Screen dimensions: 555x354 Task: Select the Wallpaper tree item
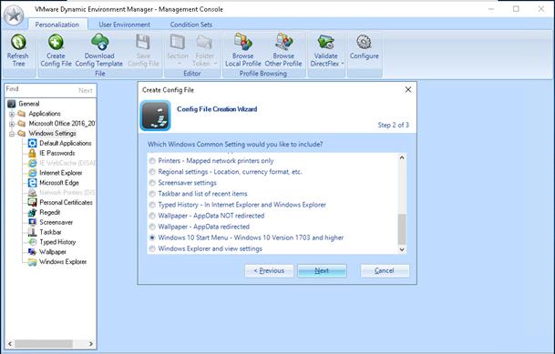coord(47,252)
